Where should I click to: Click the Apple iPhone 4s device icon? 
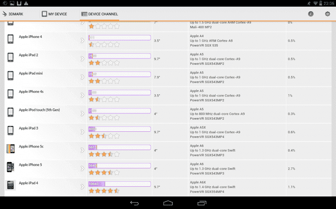pyautogui.click(x=10, y=94)
